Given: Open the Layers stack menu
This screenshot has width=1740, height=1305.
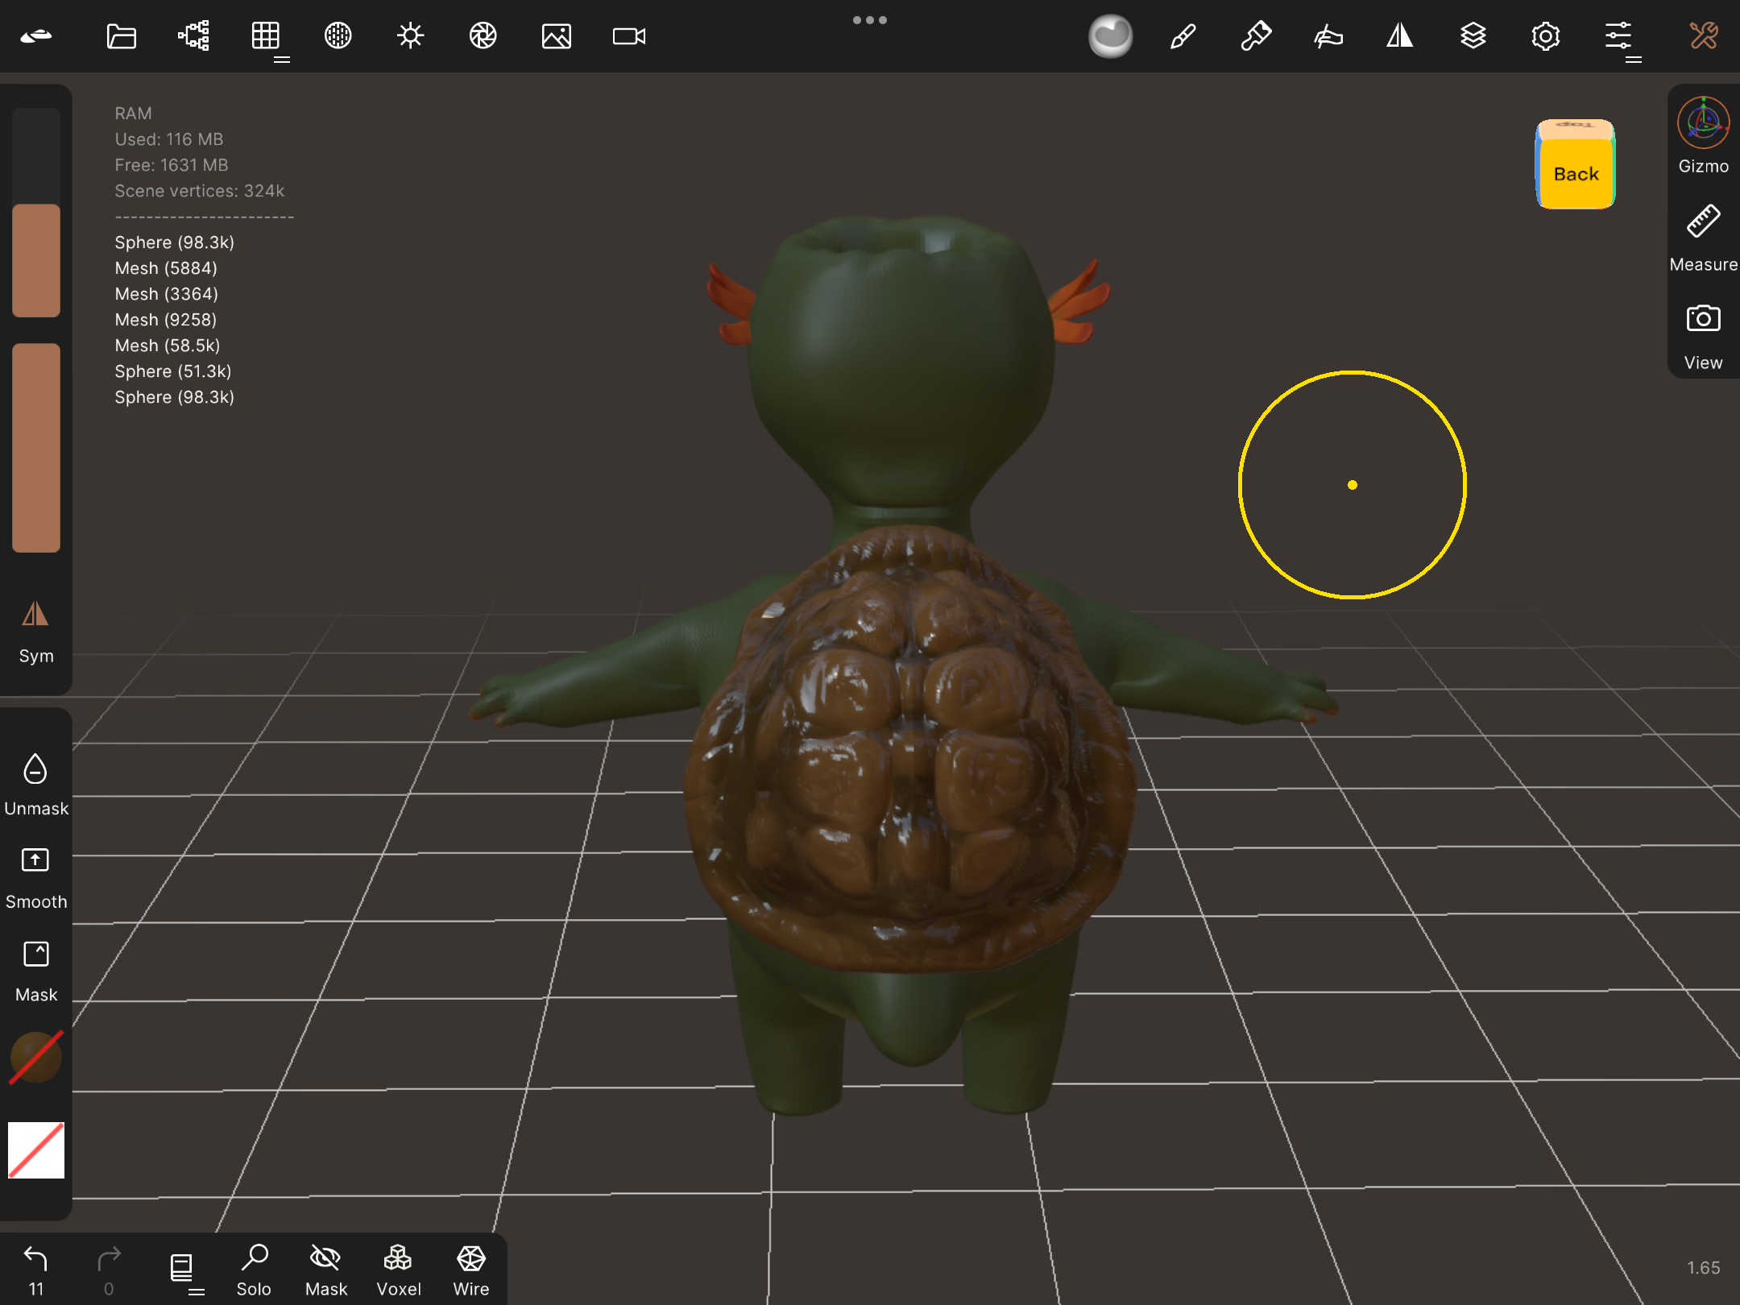Looking at the screenshot, I should (x=1473, y=36).
